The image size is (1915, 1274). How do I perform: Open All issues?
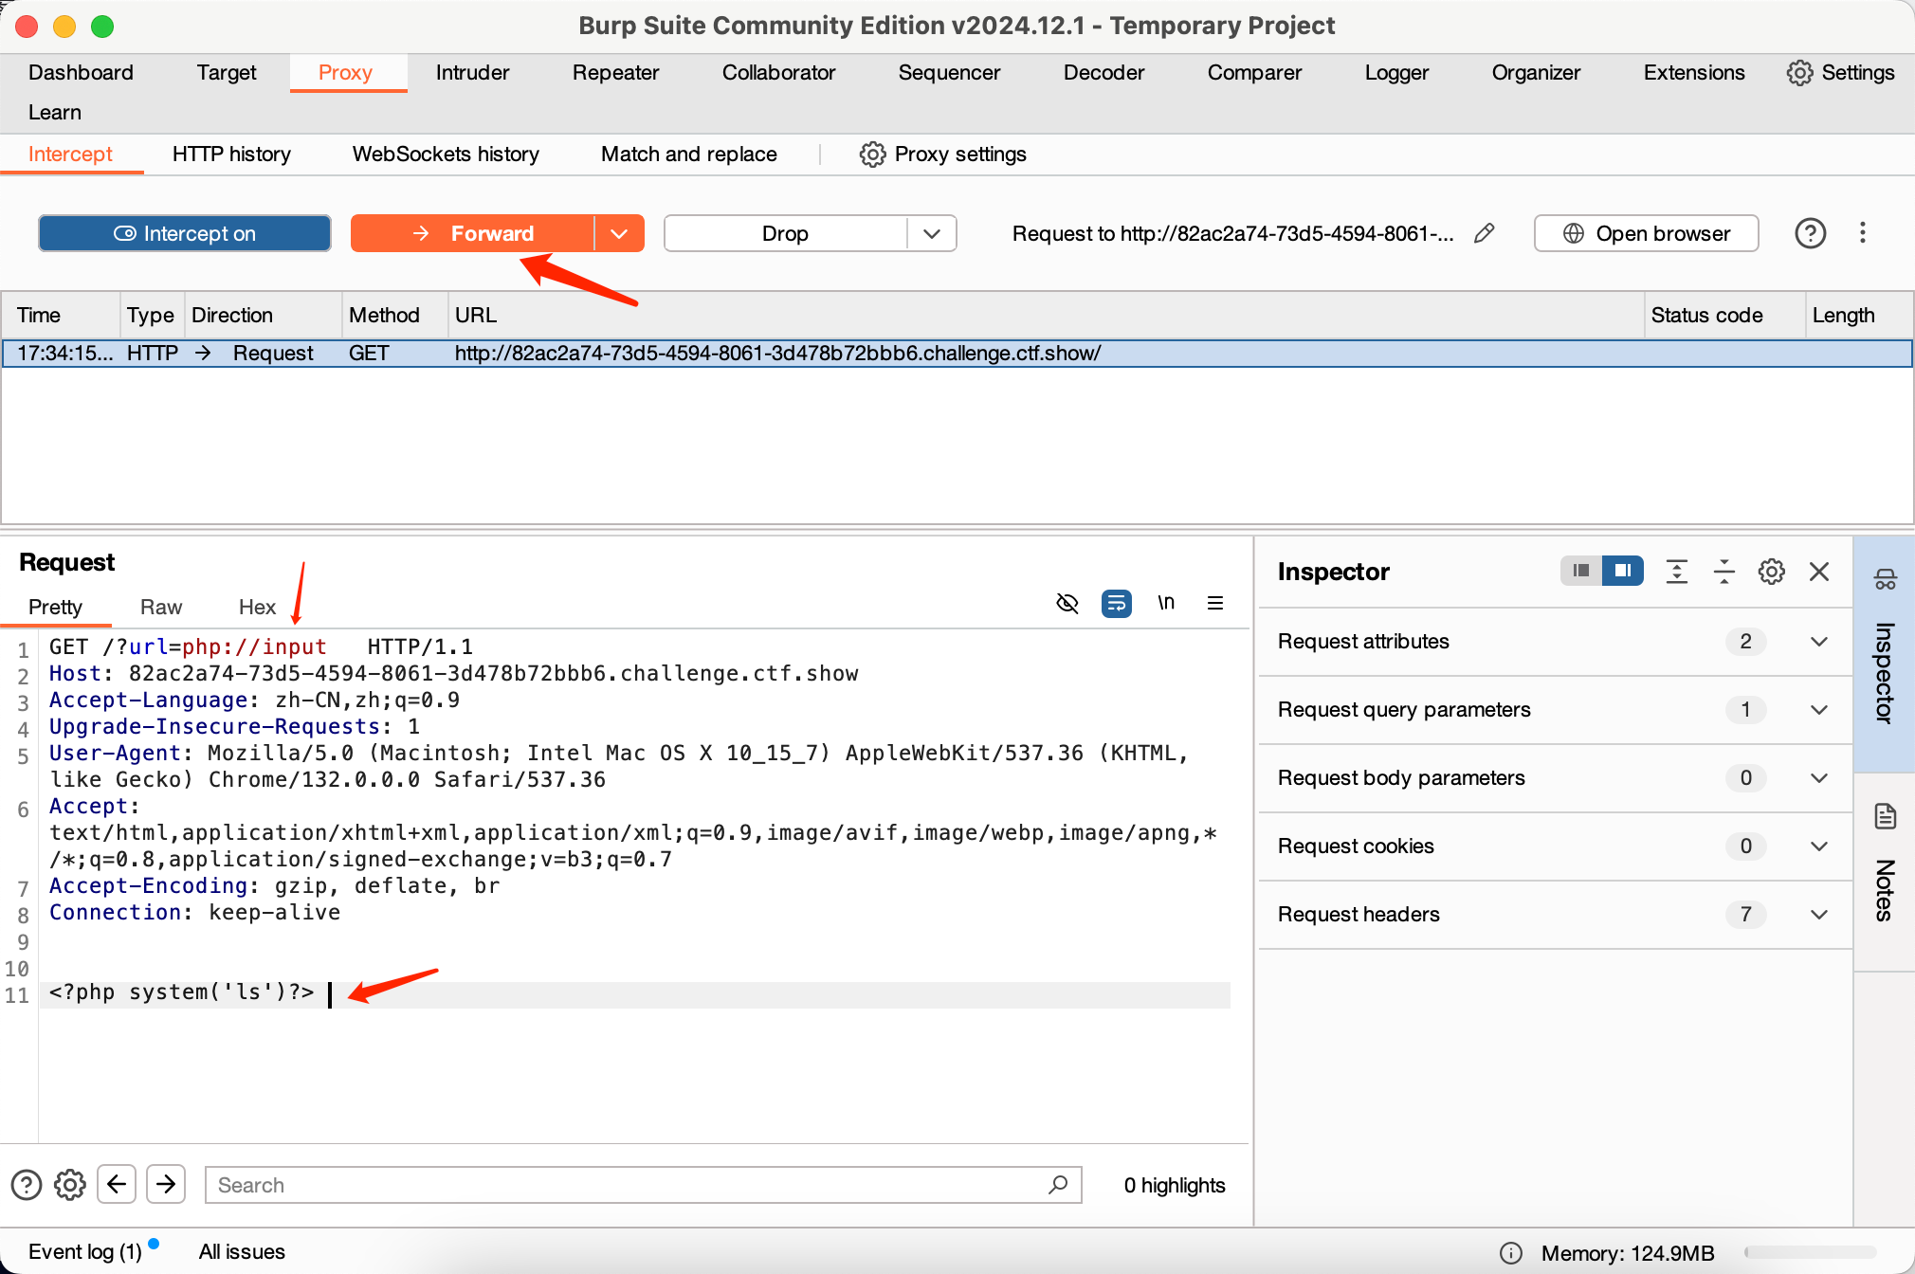click(x=242, y=1252)
